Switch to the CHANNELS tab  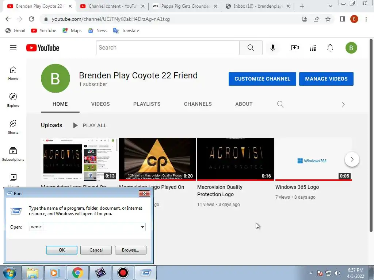click(198, 104)
